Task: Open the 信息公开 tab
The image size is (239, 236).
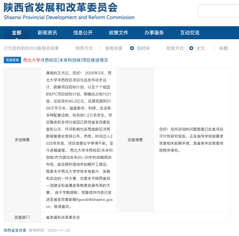Action: click(83, 32)
